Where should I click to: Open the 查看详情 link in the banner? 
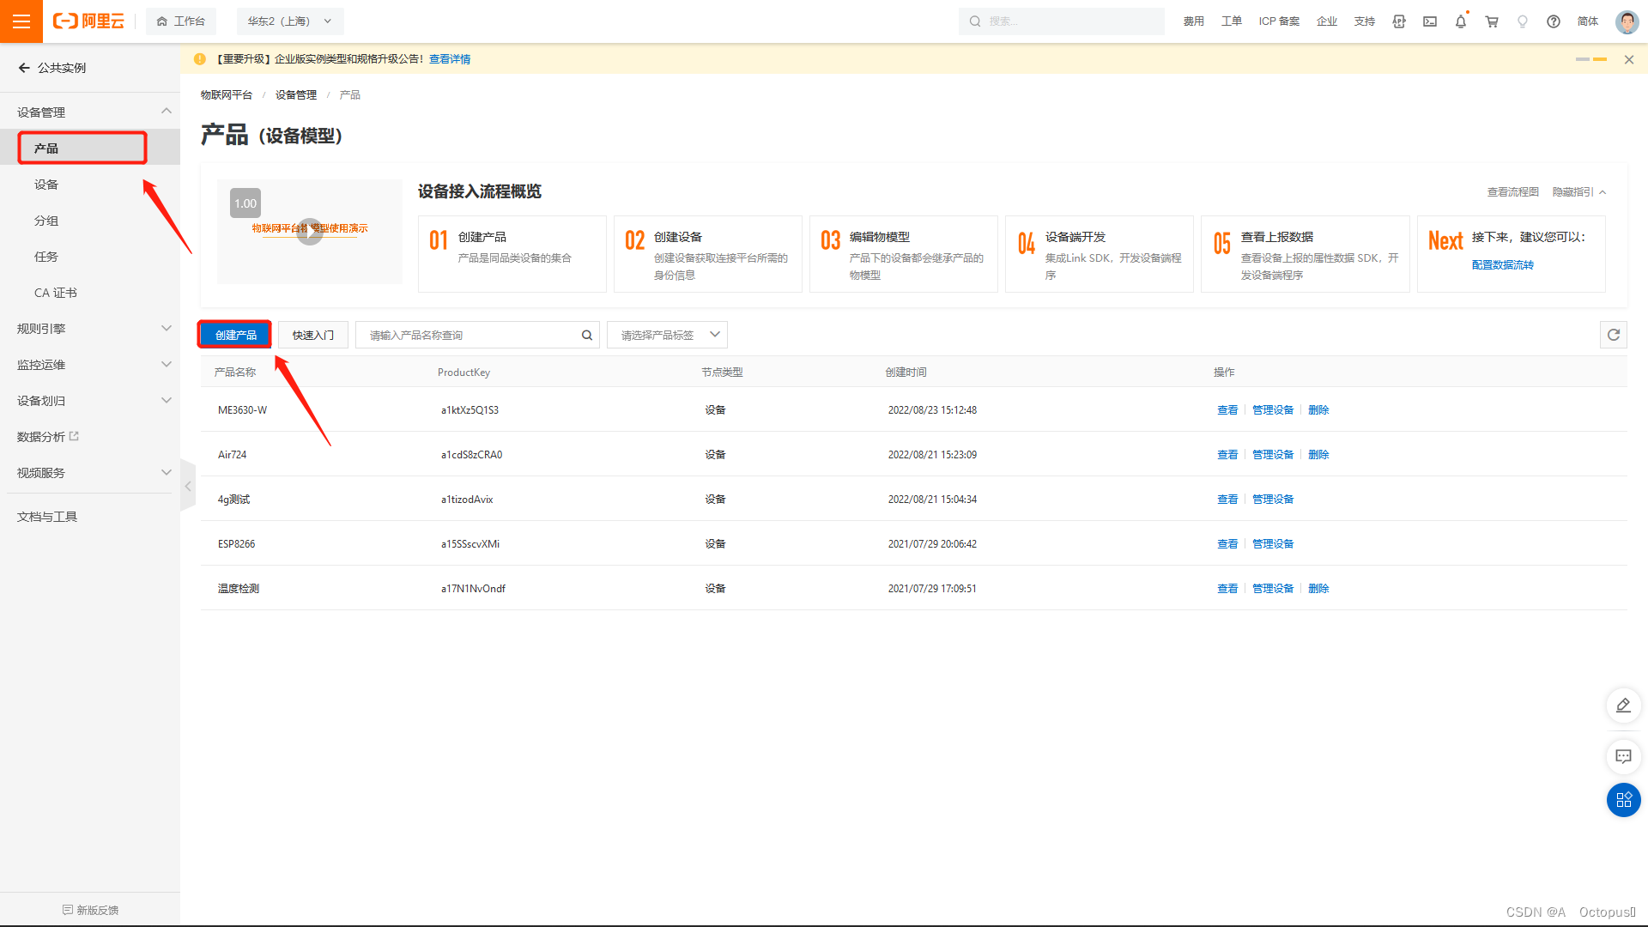450,59
